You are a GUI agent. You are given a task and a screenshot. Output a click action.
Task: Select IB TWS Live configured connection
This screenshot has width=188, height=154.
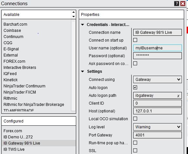click(14, 149)
